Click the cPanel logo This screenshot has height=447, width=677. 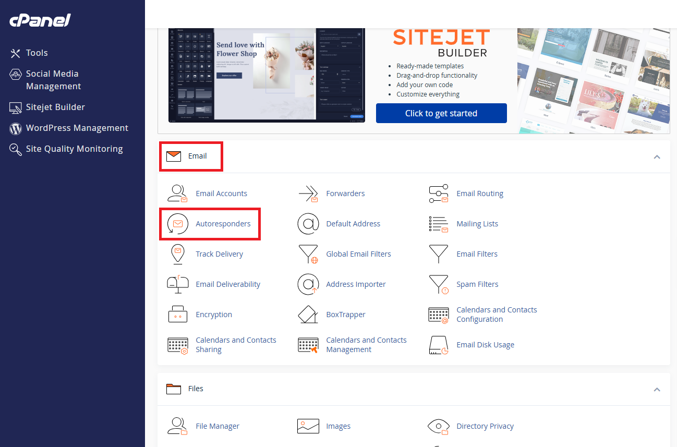pyautogui.click(x=40, y=21)
